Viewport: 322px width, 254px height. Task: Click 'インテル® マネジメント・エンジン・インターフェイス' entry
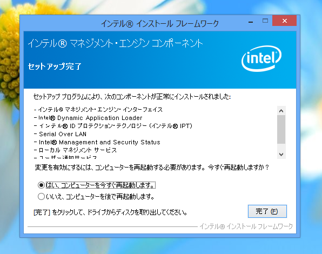point(98,110)
